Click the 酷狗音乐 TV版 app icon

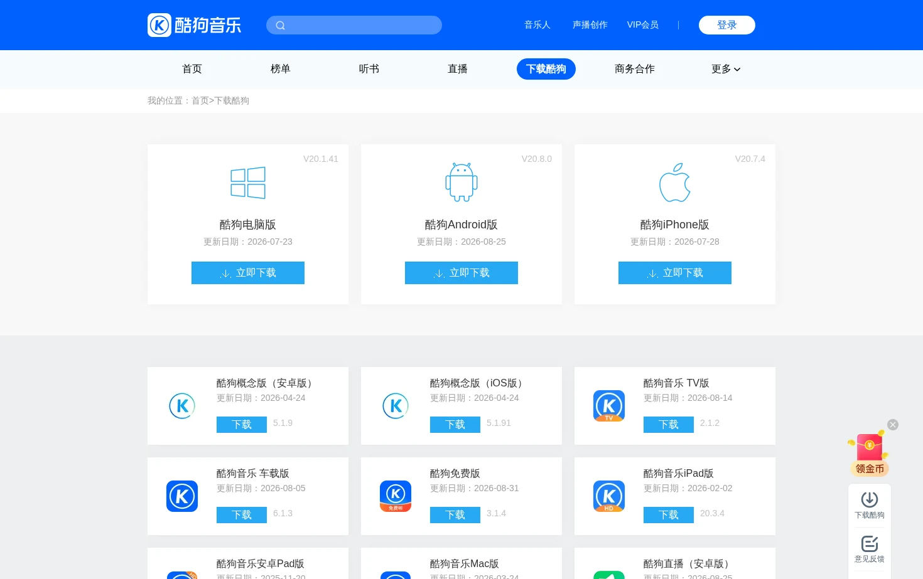tap(609, 406)
